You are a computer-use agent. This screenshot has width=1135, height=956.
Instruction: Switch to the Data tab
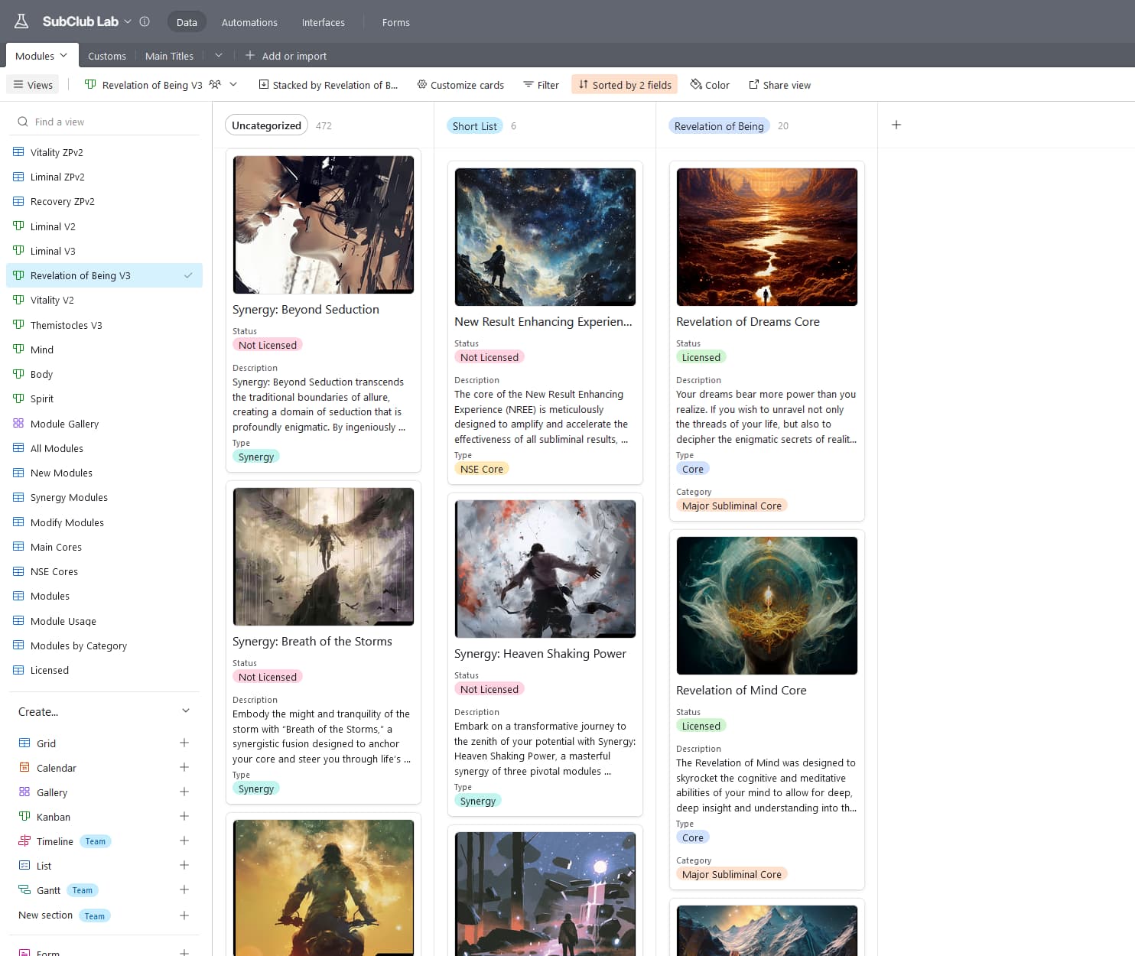187,22
